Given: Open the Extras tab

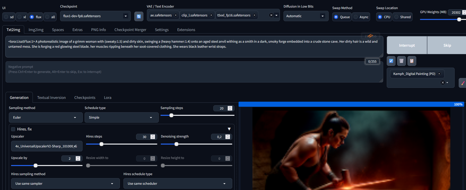Looking at the screenshot, I should 77,30.
